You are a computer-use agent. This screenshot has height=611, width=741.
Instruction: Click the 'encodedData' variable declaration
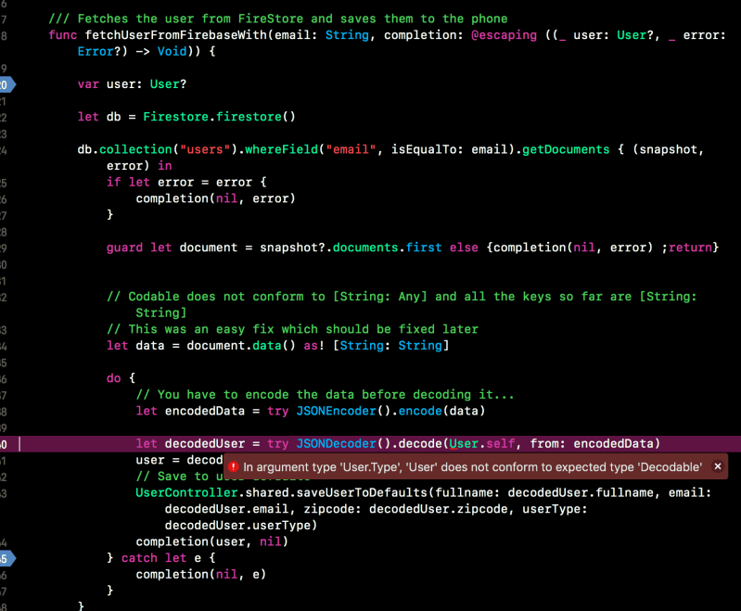coord(205,411)
